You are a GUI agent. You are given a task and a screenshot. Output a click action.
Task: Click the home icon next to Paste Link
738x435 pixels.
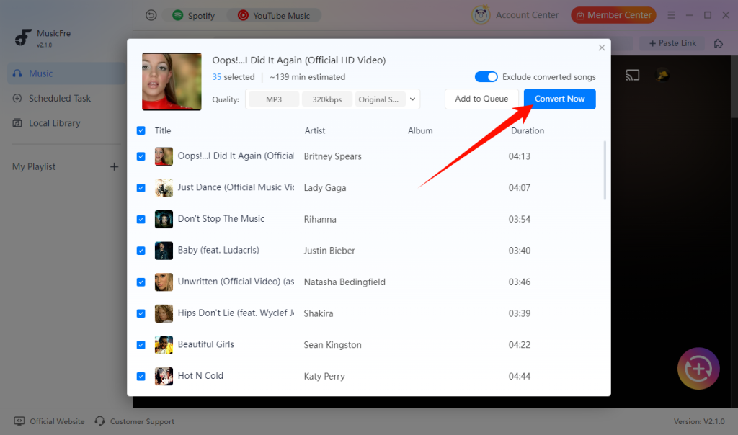tap(719, 43)
